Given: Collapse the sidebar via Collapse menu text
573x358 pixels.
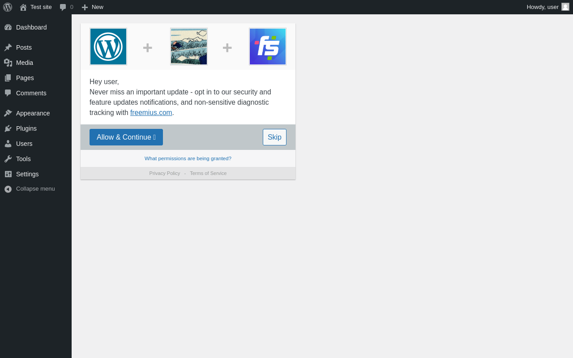Looking at the screenshot, I should 35,189.
